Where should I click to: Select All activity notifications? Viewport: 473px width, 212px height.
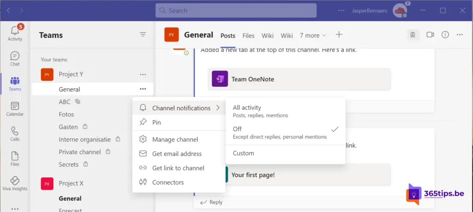(285, 111)
